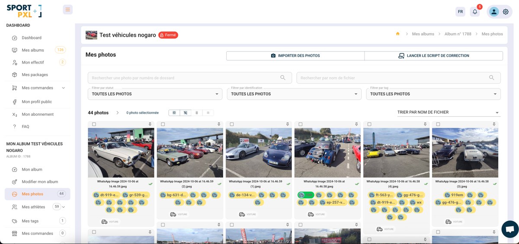Pin the 16.46.59 (2).jpeg photo card
Viewport: 519px width, 244px height.
coord(219,124)
